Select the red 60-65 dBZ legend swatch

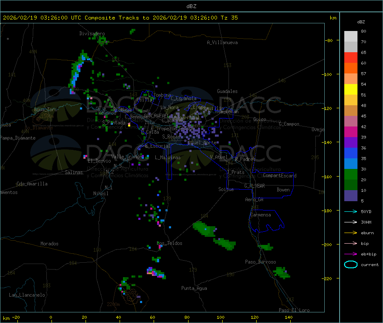(x=351, y=57)
